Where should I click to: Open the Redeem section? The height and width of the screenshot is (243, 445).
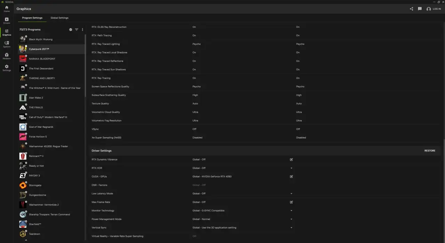pyautogui.click(x=7, y=56)
